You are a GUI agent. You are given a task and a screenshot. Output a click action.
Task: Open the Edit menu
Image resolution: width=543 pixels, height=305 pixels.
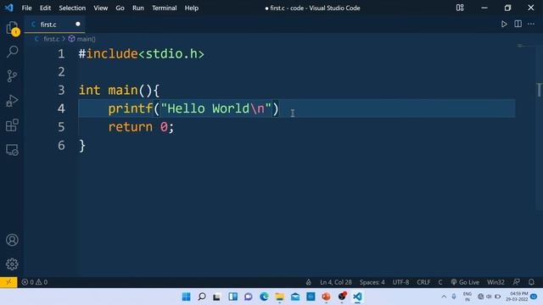[45, 8]
